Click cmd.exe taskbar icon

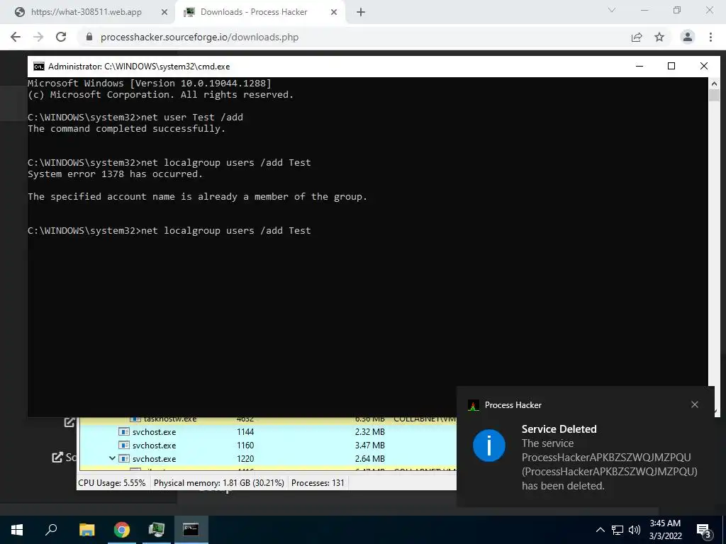(191, 530)
